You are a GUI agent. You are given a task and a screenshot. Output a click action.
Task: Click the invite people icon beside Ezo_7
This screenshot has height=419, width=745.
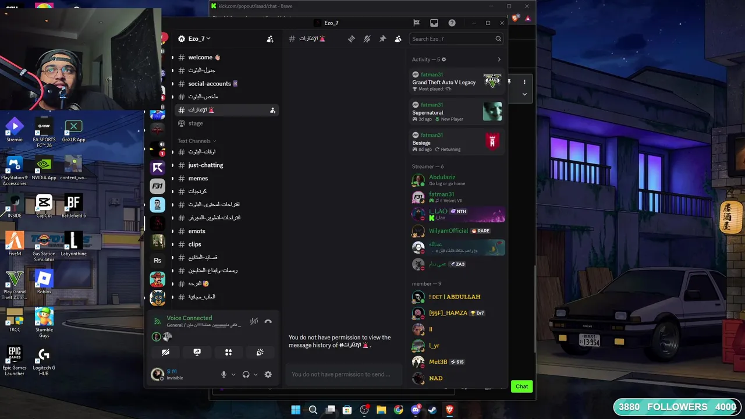pyautogui.click(x=270, y=39)
